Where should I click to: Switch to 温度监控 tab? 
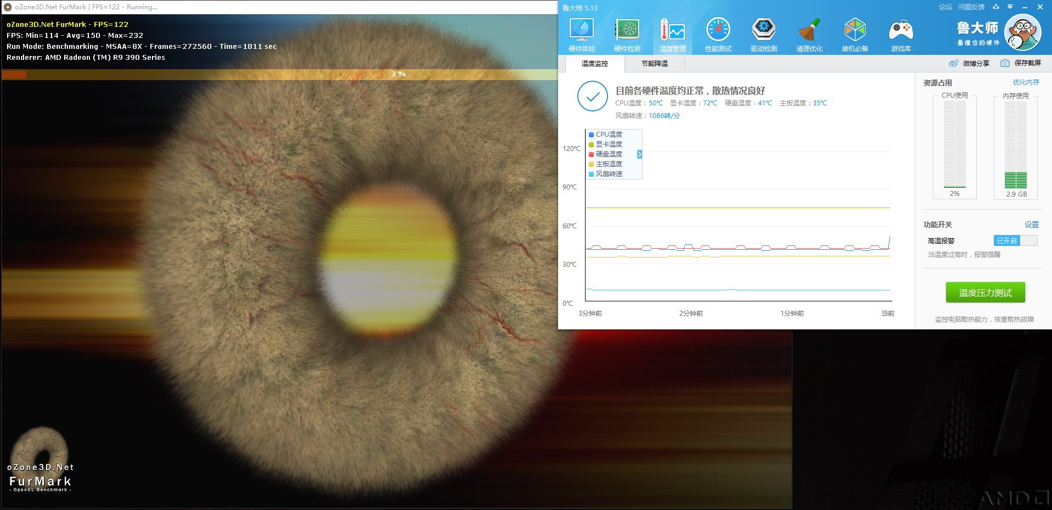click(x=595, y=64)
